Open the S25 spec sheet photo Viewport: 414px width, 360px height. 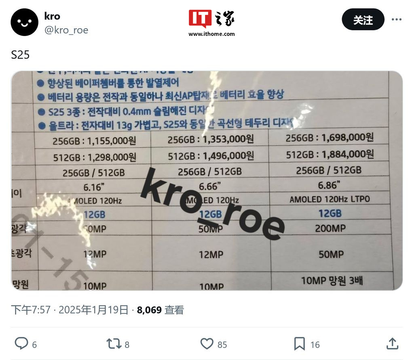[207, 180]
